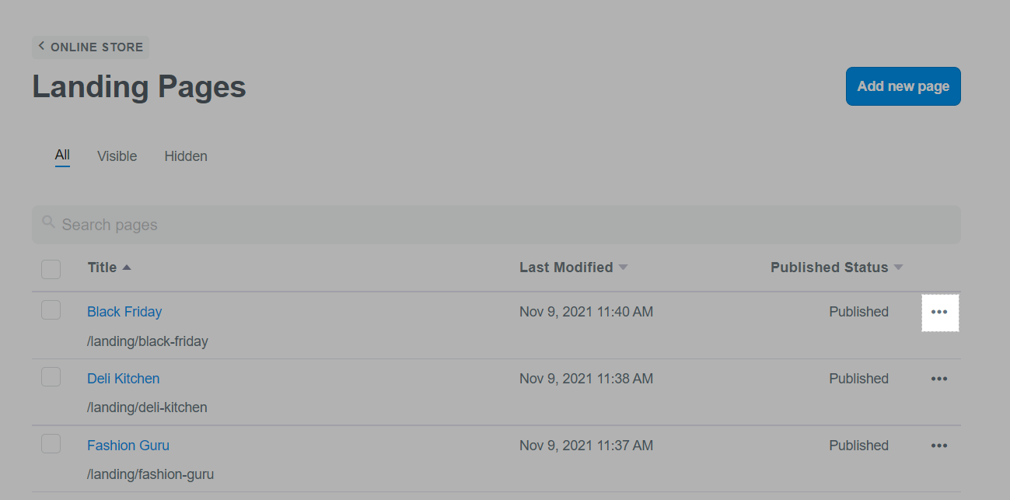Open more actions for Black Friday page

939,312
